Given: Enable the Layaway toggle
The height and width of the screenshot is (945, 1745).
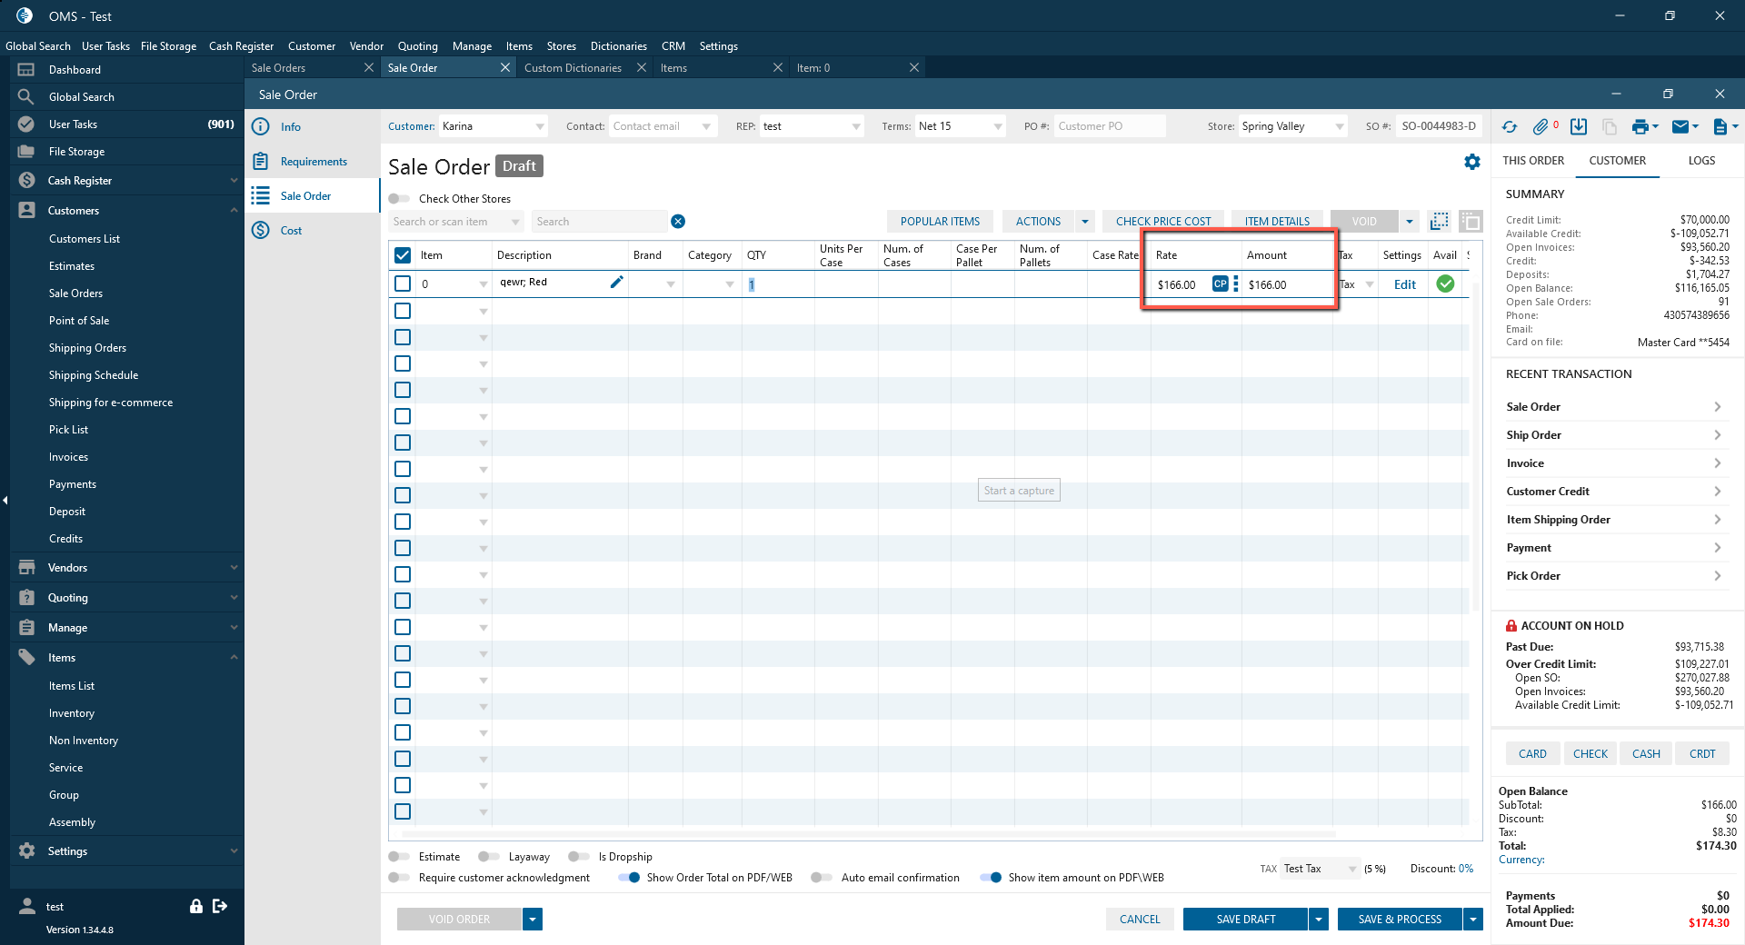Looking at the screenshot, I should tap(489, 857).
